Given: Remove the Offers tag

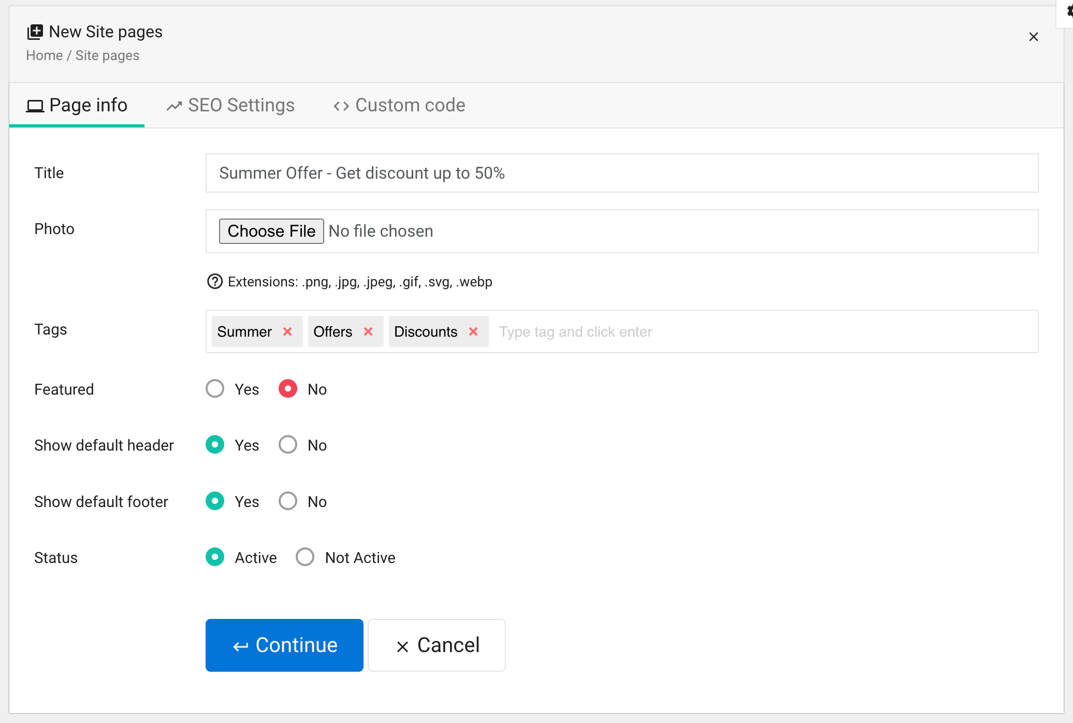Looking at the screenshot, I should (x=368, y=331).
